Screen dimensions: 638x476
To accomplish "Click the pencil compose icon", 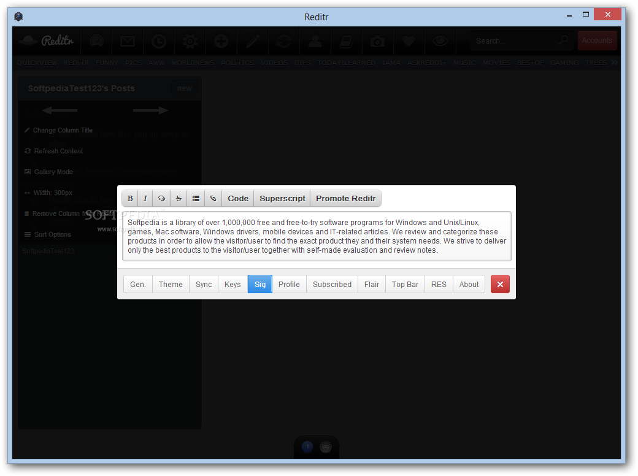I will [253, 41].
